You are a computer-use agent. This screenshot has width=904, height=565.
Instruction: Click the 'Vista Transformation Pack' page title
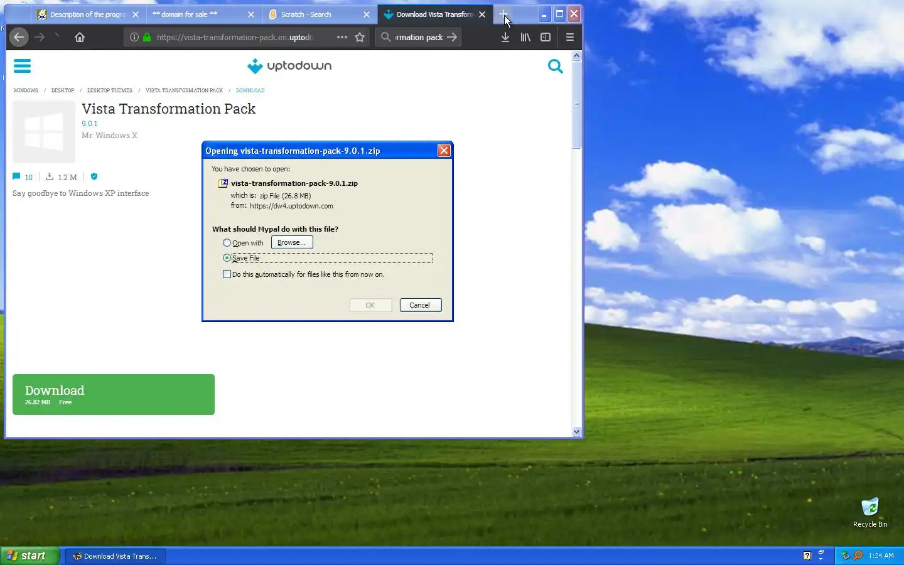(x=169, y=109)
